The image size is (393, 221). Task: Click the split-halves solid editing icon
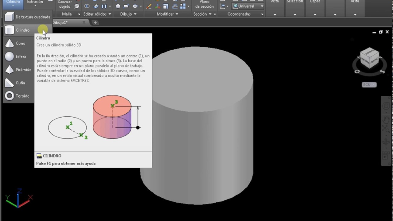[x=104, y=6]
